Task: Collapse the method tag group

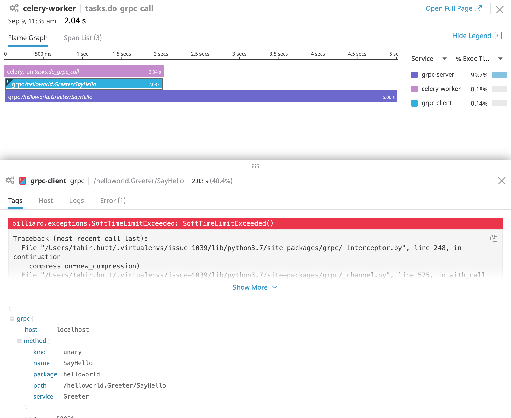Action: point(20,341)
